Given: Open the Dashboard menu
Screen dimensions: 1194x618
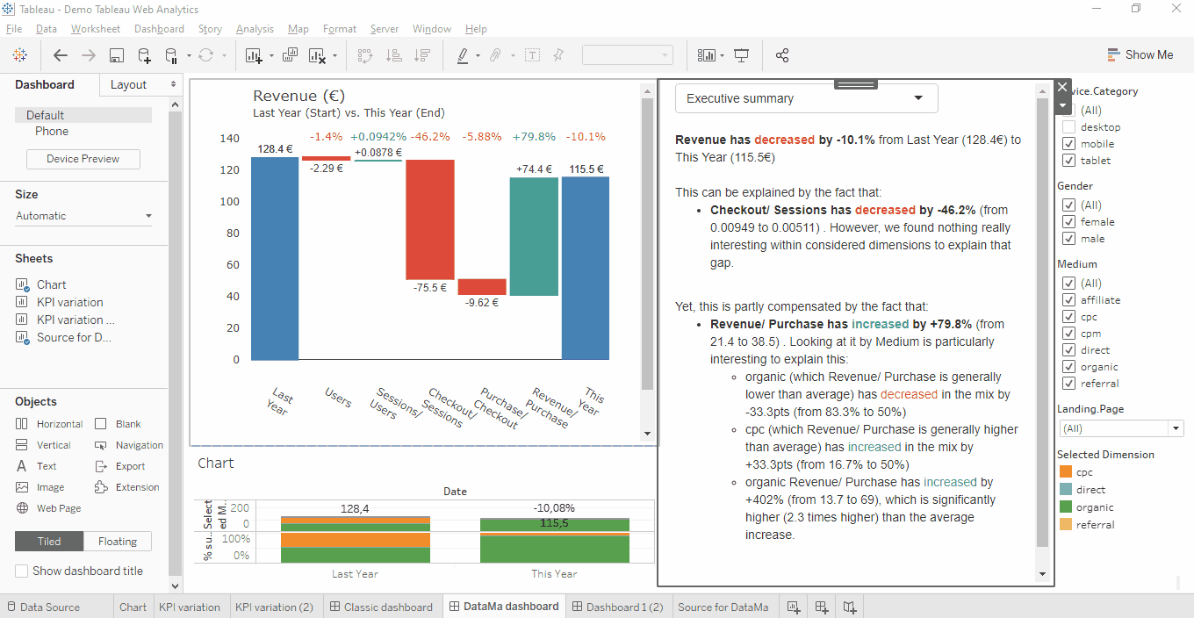Looking at the screenshot, I should (x=159, y=28).
